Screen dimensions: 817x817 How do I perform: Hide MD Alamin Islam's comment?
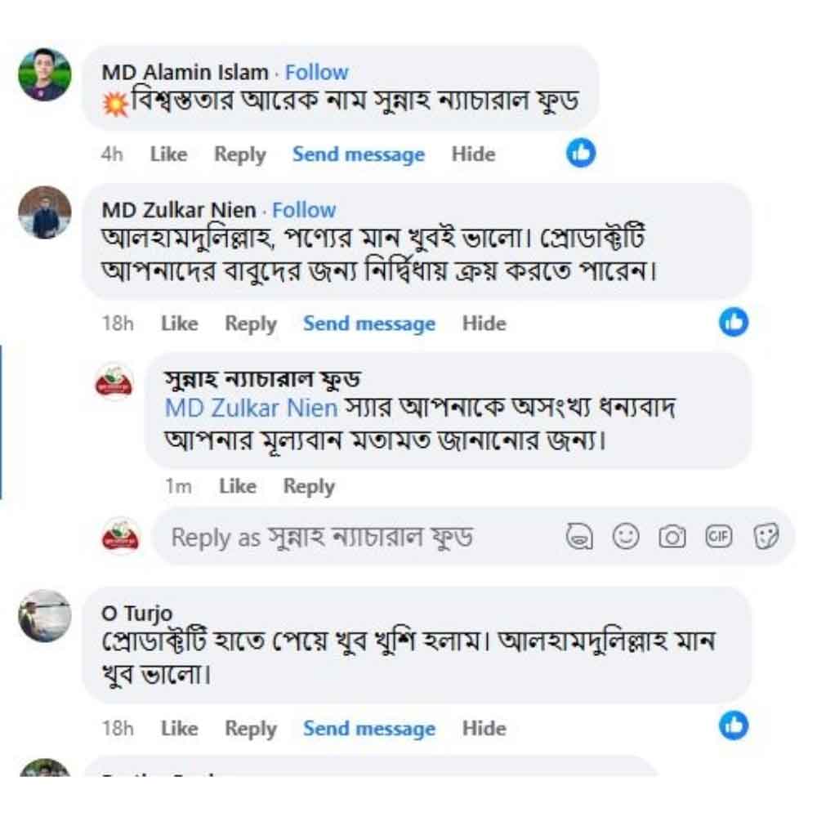[x=474, y=154]
